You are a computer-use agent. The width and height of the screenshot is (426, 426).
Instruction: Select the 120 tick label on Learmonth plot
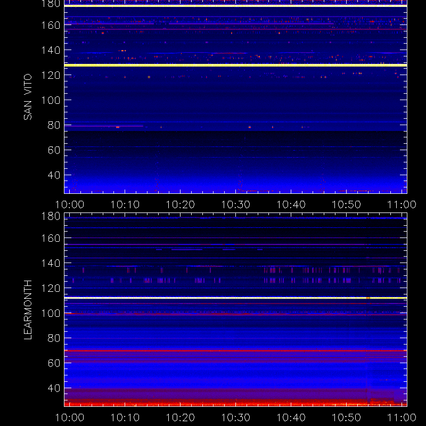pyautogui.click(x=51, y=288)
